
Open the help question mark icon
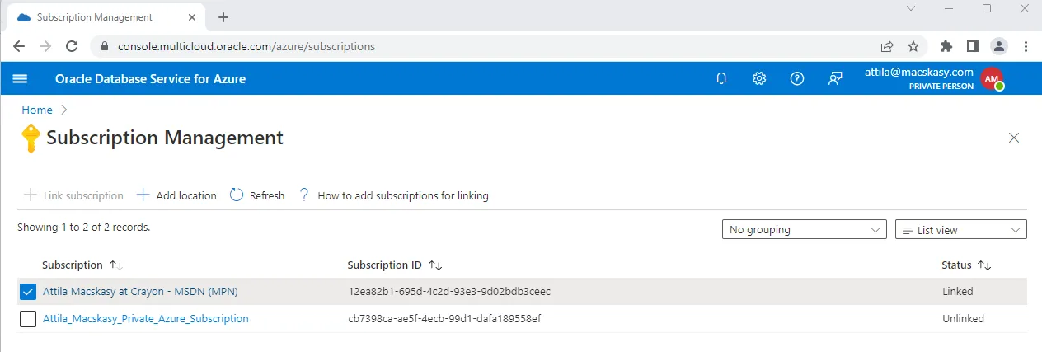pos(797,78)
